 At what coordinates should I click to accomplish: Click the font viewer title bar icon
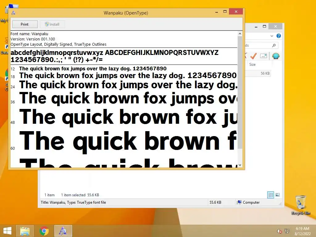[x=14, y=13]
